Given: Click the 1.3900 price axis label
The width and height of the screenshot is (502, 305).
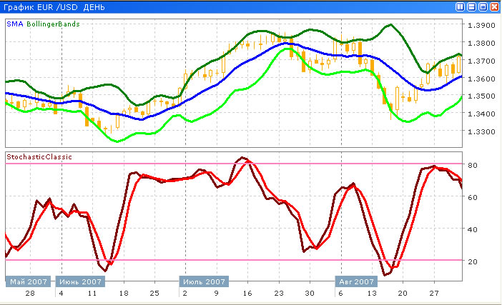Looking at the screenshot, I should [x=480, y=25].
